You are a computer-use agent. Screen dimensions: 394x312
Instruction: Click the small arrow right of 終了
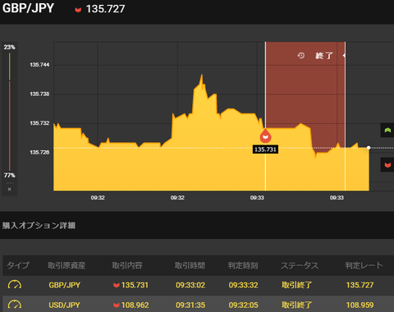[x=344, y=56]
